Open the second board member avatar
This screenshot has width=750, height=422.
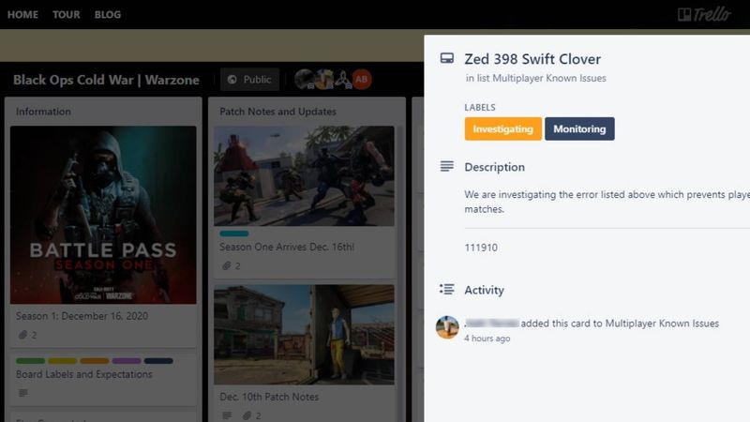coord(323,80)
